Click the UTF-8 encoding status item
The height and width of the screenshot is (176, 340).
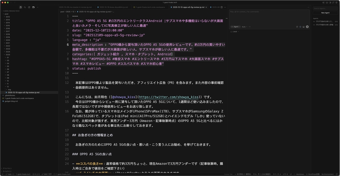pos(285,174)
